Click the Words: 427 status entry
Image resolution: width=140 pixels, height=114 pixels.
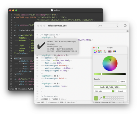tap(72, 102)
